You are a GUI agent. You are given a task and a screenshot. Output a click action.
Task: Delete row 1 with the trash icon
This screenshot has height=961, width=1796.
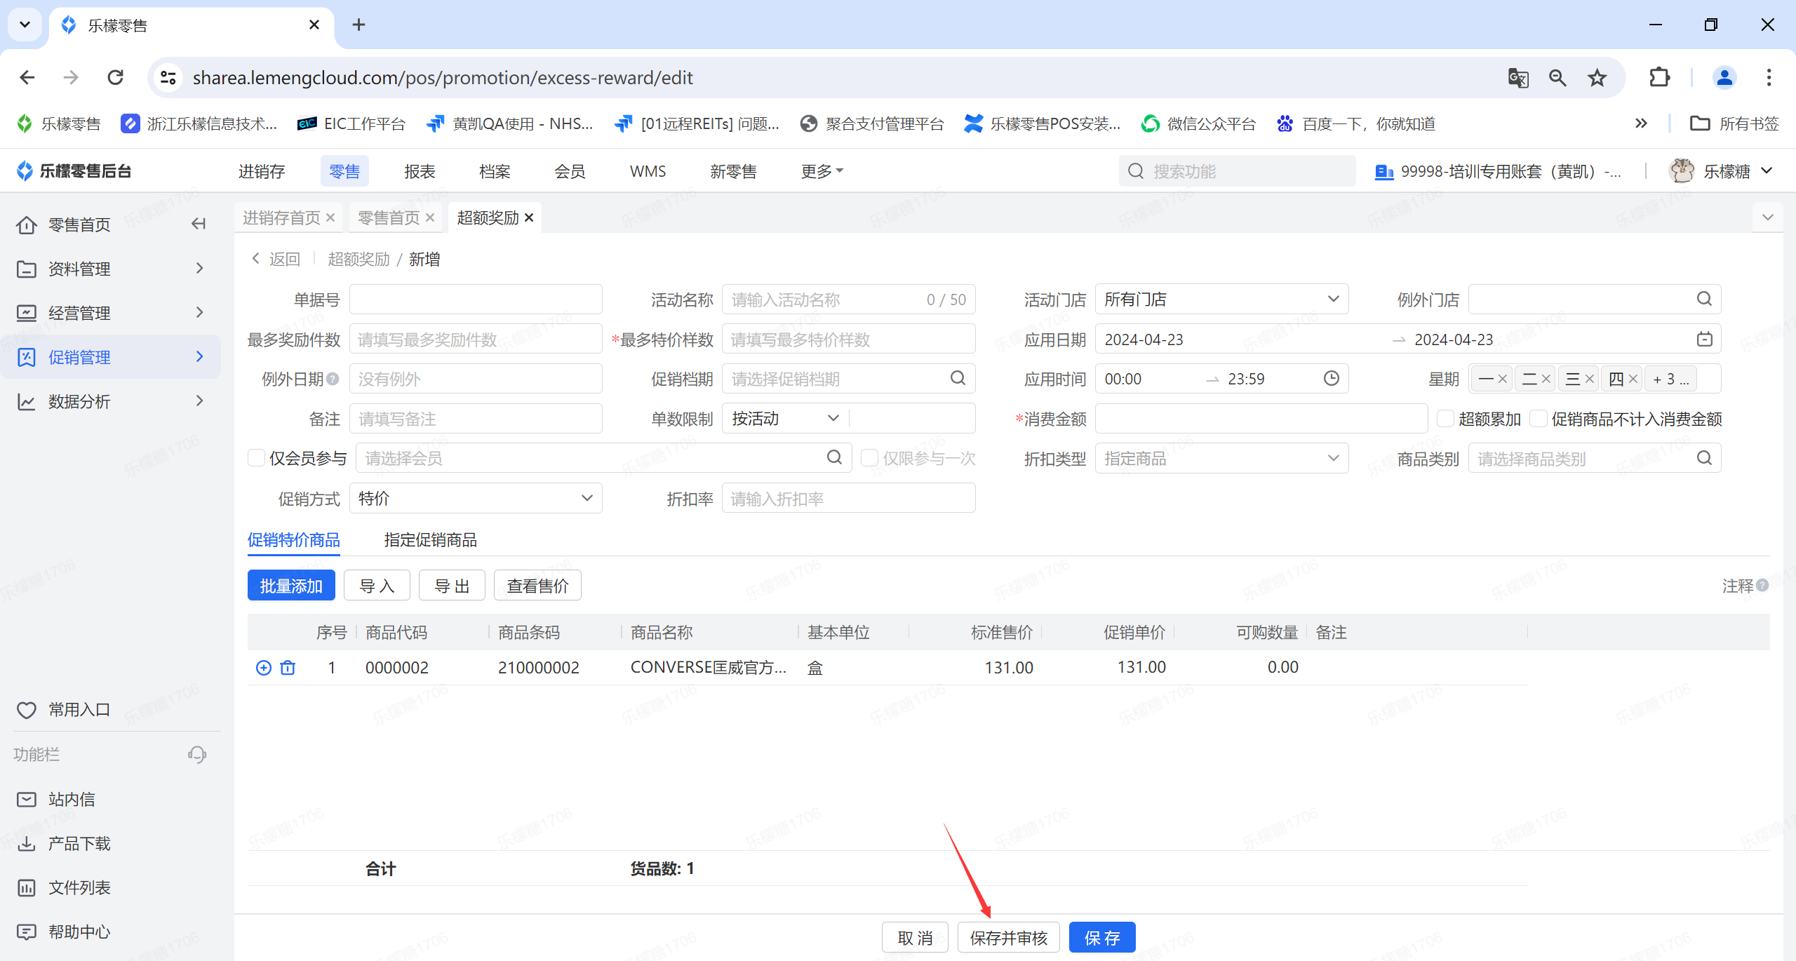(288, 668)
